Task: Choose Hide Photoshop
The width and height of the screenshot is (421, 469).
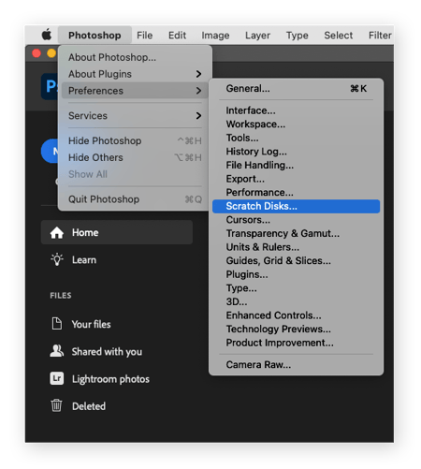Action: pos(135,140)
